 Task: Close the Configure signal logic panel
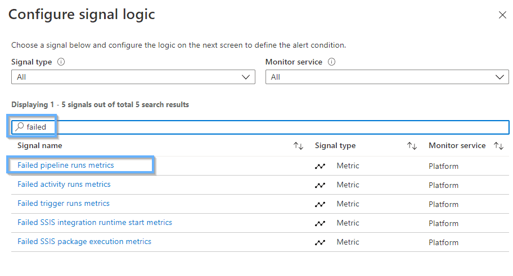(x=502, y=15)
